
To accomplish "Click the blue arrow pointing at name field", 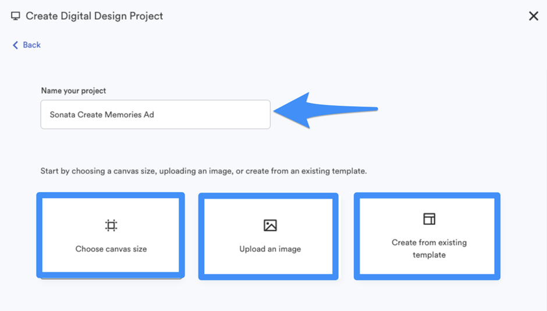I will pyautogui.click(x=325, y=110).
